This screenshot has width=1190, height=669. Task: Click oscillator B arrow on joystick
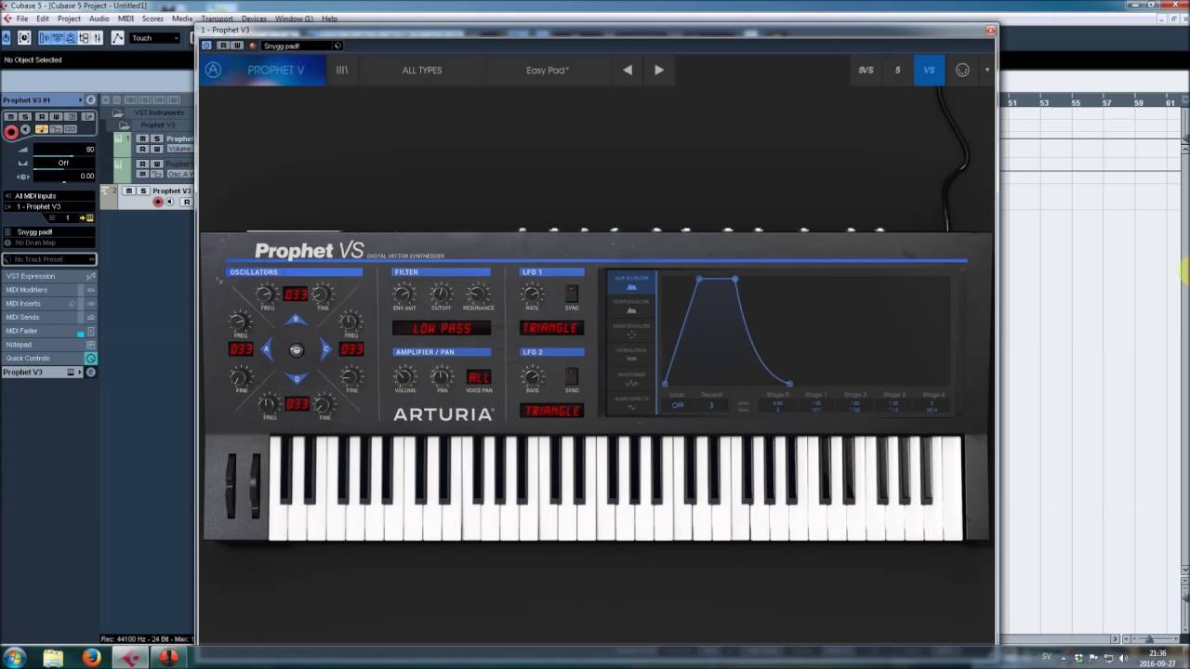click(296, 320)
